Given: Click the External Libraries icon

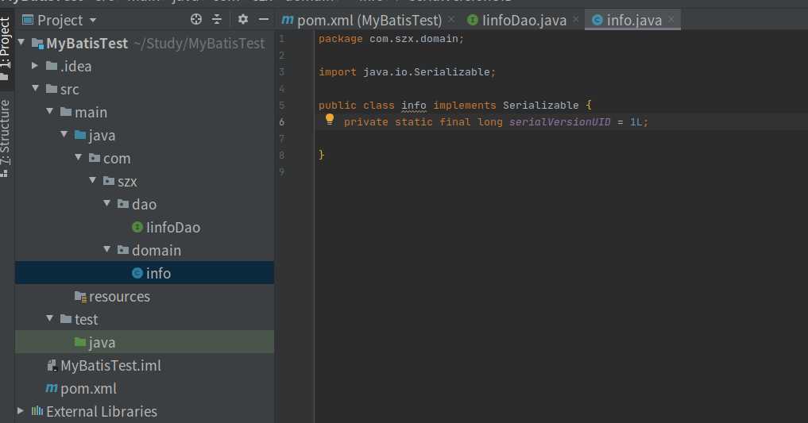Looking at the screenshot, I should 37,410.
